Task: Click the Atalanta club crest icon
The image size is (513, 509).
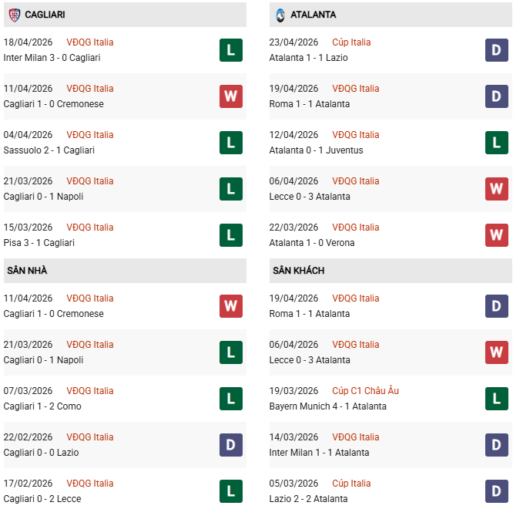Action: point(280,15)
